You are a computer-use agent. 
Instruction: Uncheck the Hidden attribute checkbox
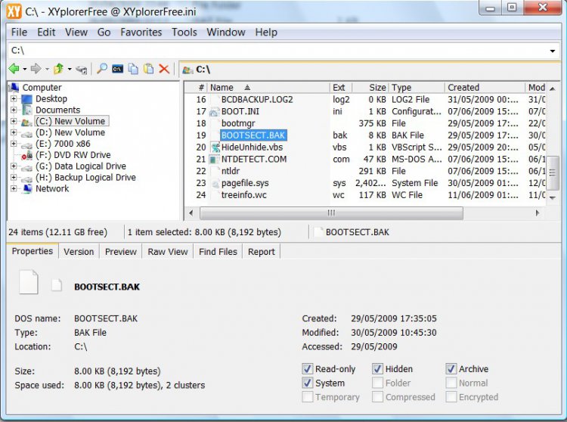(377, 369)
